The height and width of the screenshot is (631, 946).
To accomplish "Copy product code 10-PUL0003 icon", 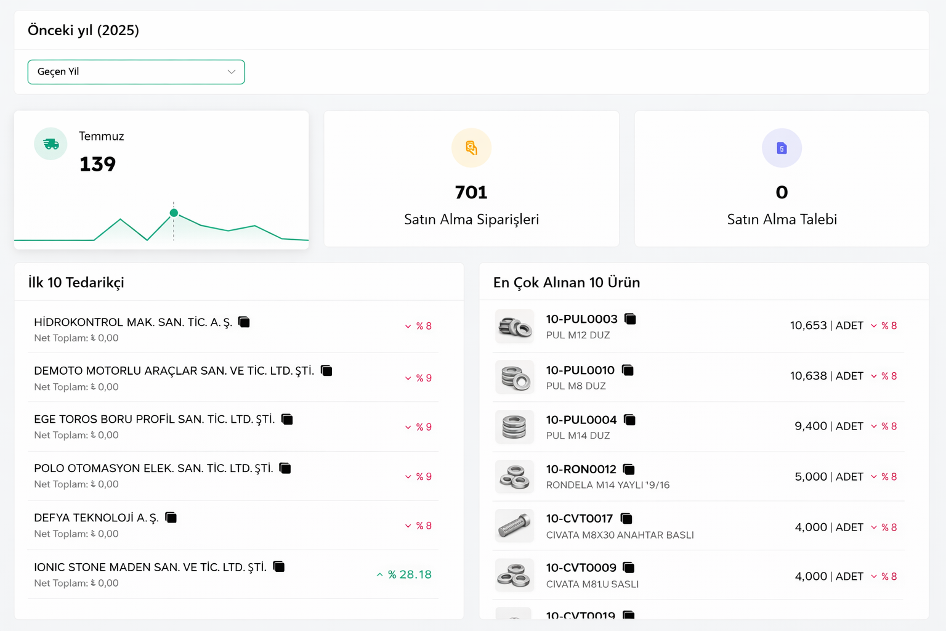I will tap(630, 319).
